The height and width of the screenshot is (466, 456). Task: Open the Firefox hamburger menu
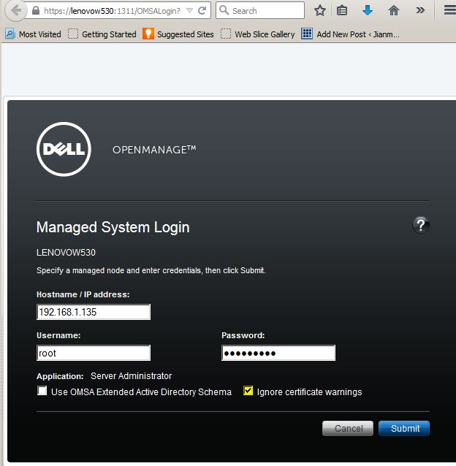[x=449, y=11]
